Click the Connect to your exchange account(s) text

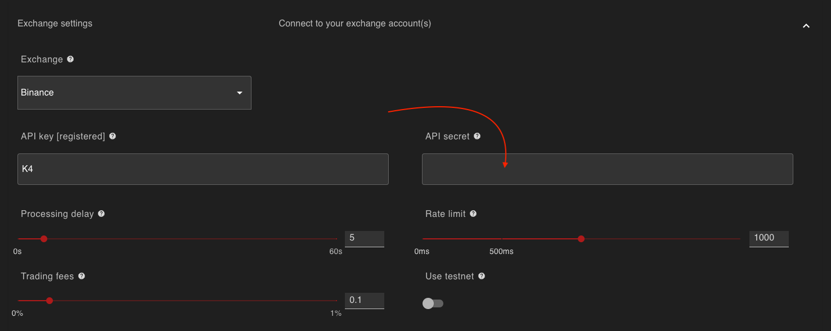point(355,24)
